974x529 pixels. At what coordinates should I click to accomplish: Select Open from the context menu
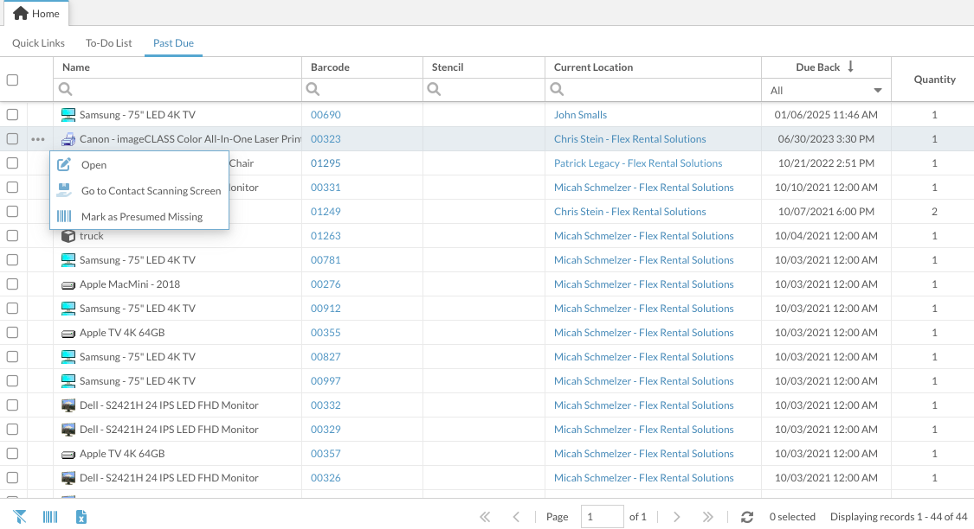click(139, 164)
